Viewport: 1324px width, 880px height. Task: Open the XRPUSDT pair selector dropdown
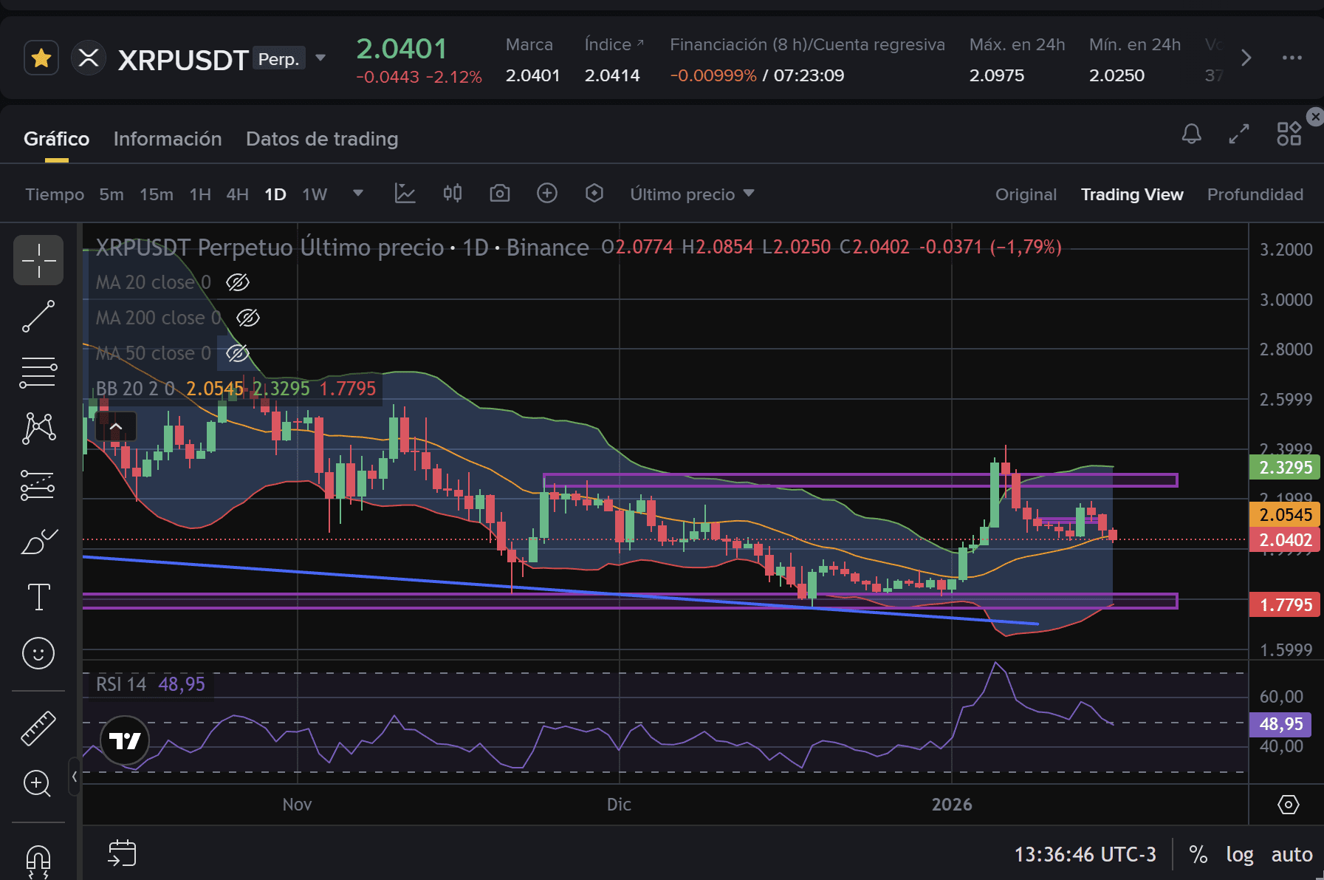(320, 58)
